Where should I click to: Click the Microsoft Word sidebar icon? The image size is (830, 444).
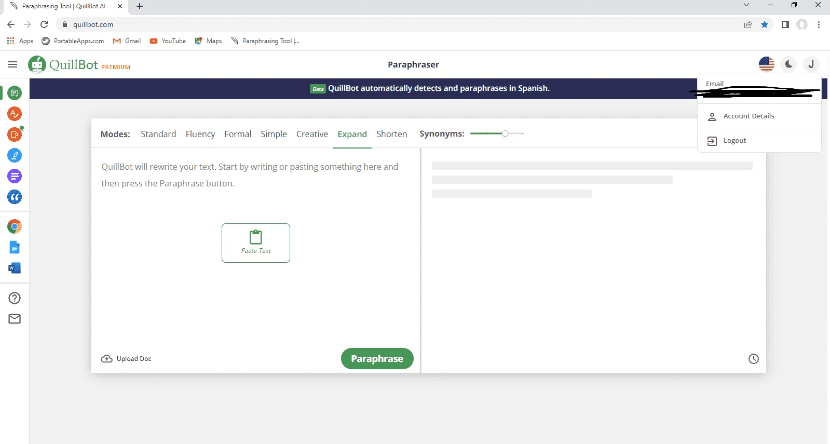(x=15, y=268)
